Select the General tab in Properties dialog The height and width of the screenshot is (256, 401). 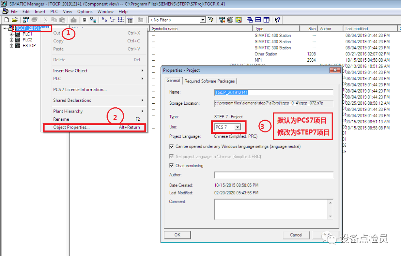tap(173, 81)
